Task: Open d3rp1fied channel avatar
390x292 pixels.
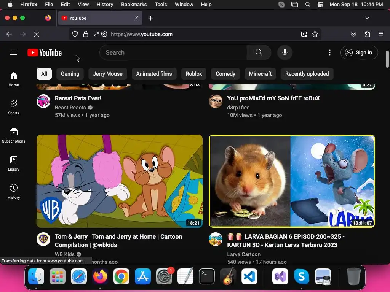Action: coord(216,101)
